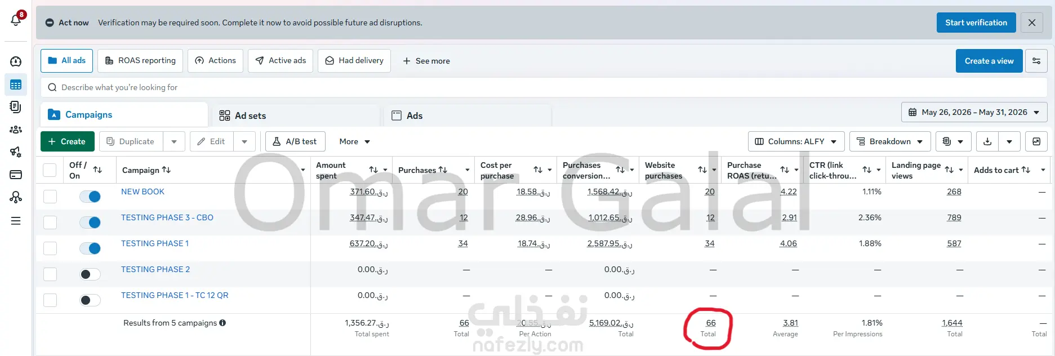Sort by Website purchases arrows
The image size is (1055, 356).
[702, 170]
